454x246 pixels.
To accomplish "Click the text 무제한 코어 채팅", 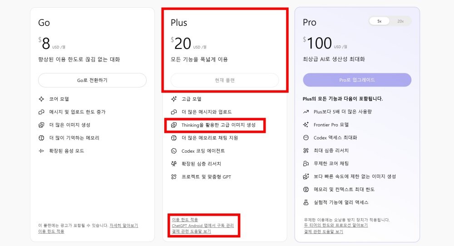I will tap(331, 164).
